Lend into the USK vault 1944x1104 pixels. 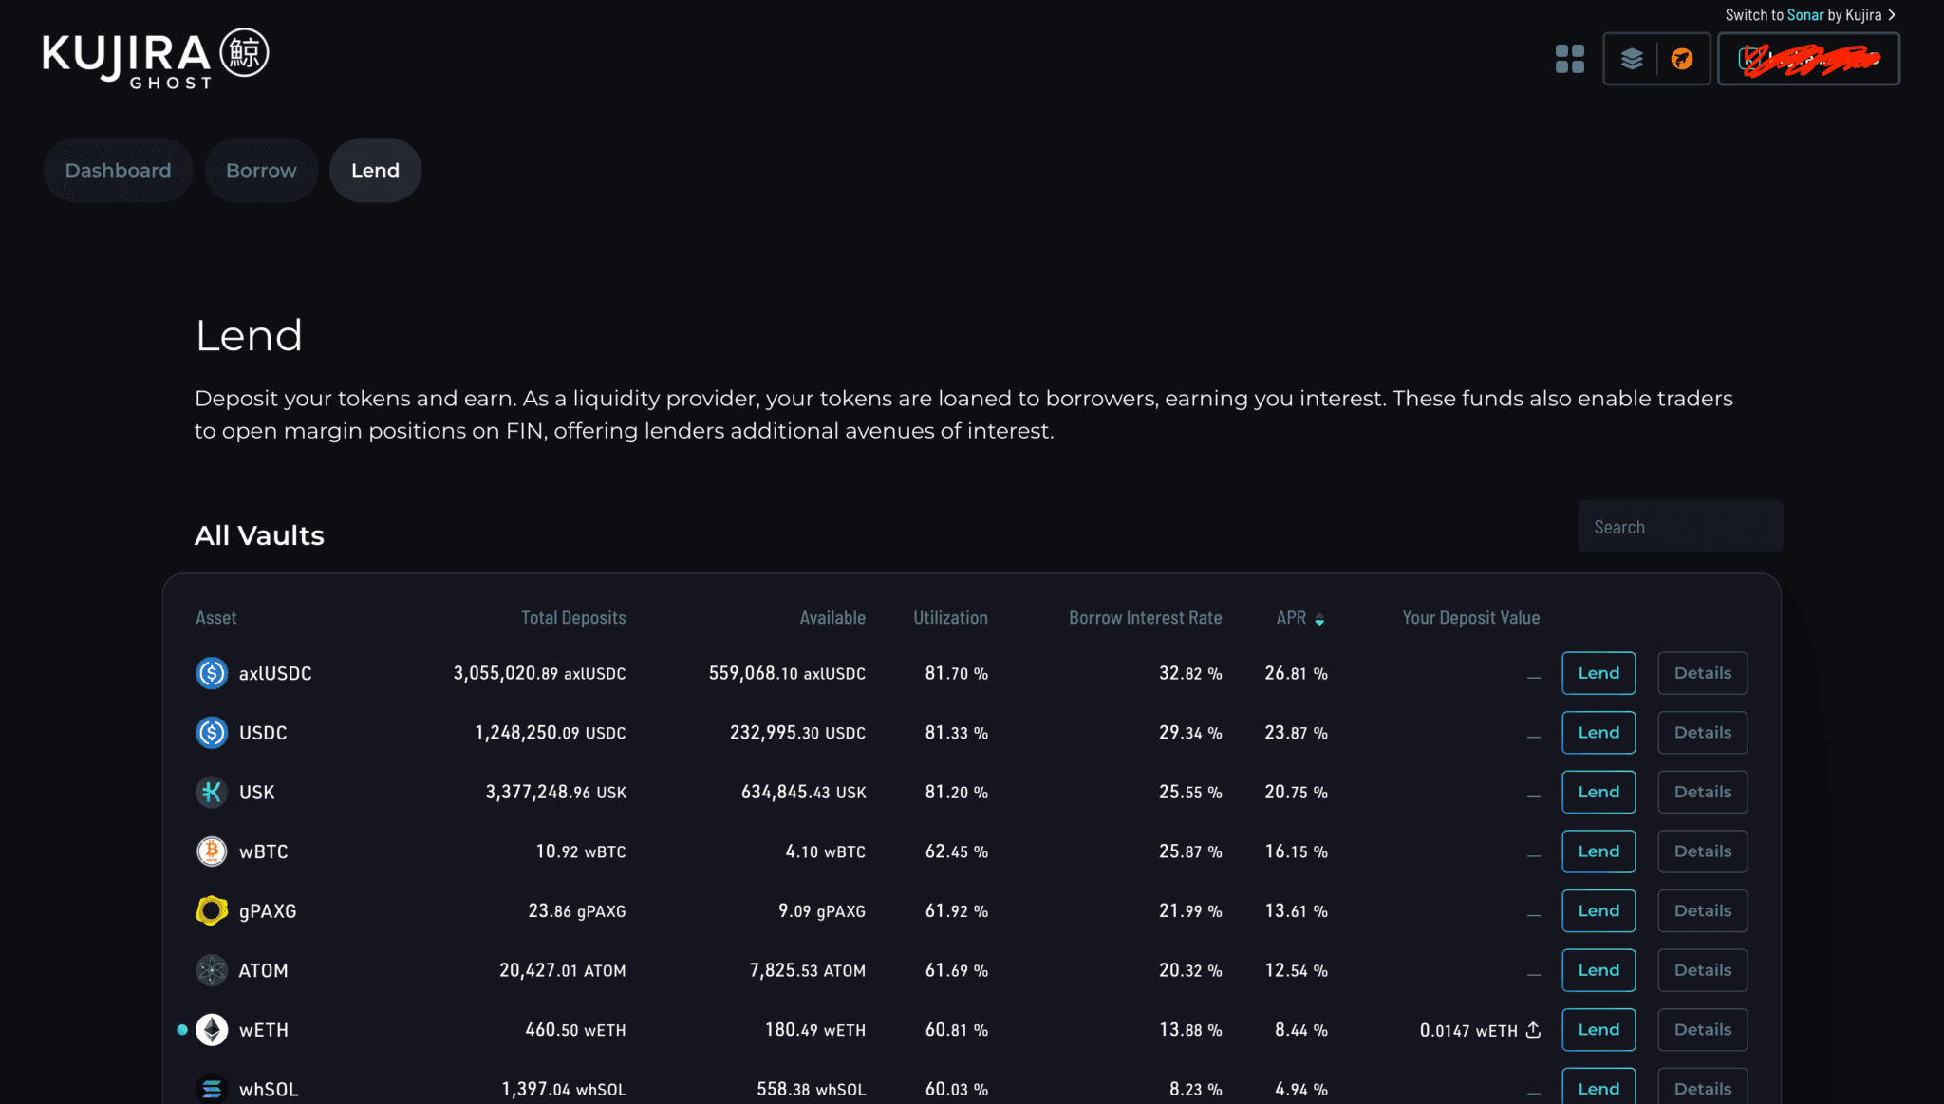[1598, 792]
